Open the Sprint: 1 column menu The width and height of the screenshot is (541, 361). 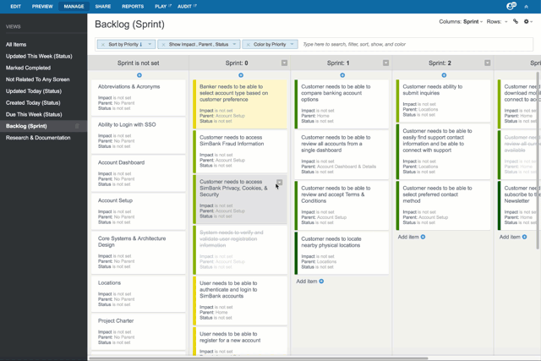pyautogui.click(x=385, y=63)
